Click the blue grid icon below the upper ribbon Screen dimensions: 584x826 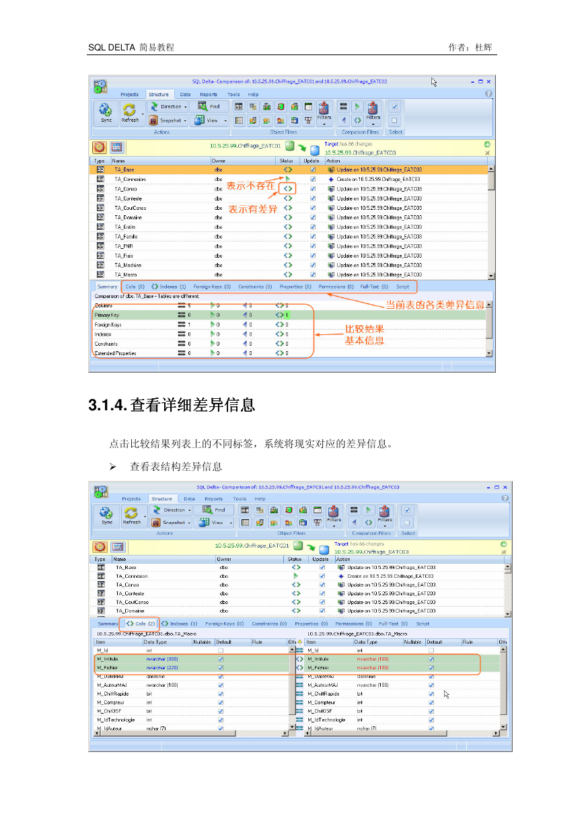point(116,147)
